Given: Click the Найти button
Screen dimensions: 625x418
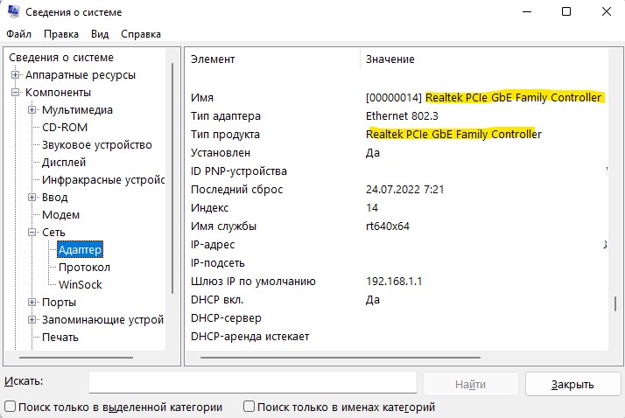Looking at the screenshot, I should (470, 384).
